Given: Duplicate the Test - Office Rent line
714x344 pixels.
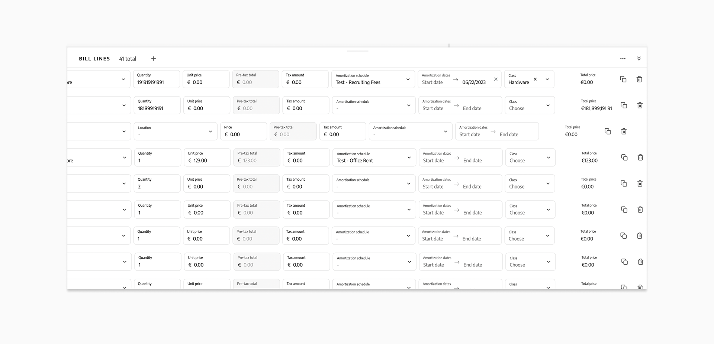Looking at the screenshot, I should click(x=624, y=157).
